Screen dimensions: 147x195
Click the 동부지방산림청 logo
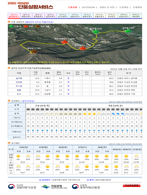[86, 186]
